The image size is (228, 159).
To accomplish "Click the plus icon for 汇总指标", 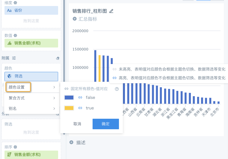I will pos(75,19).
